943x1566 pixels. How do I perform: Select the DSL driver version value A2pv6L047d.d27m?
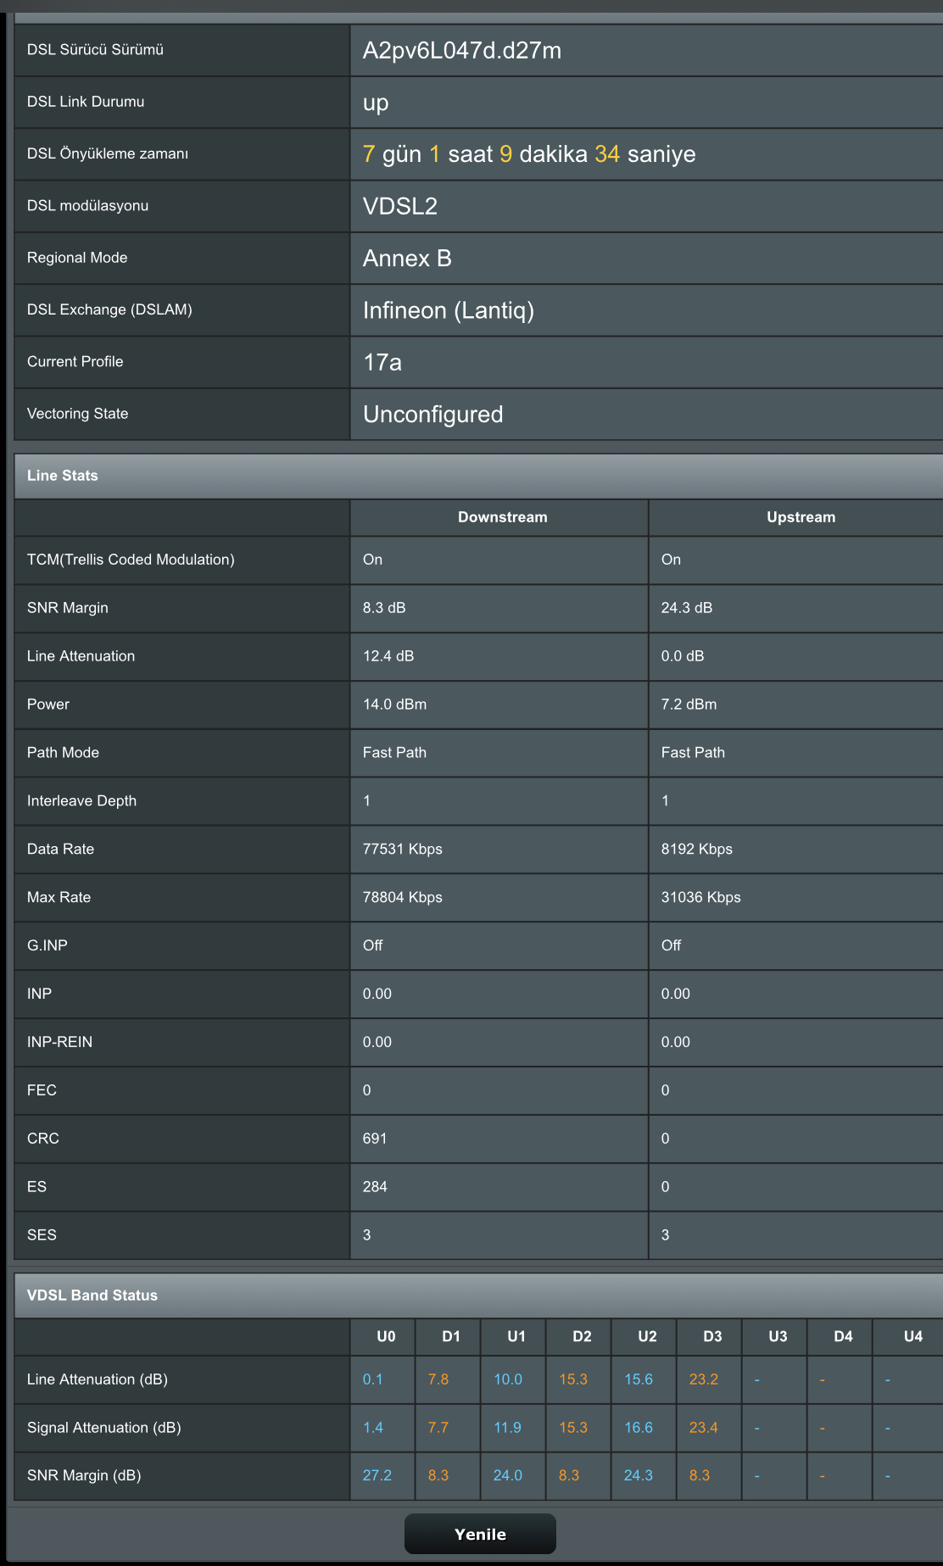coord(462,51)
